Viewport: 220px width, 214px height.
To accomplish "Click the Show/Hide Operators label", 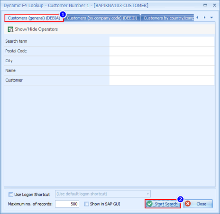I will (37, 29).
